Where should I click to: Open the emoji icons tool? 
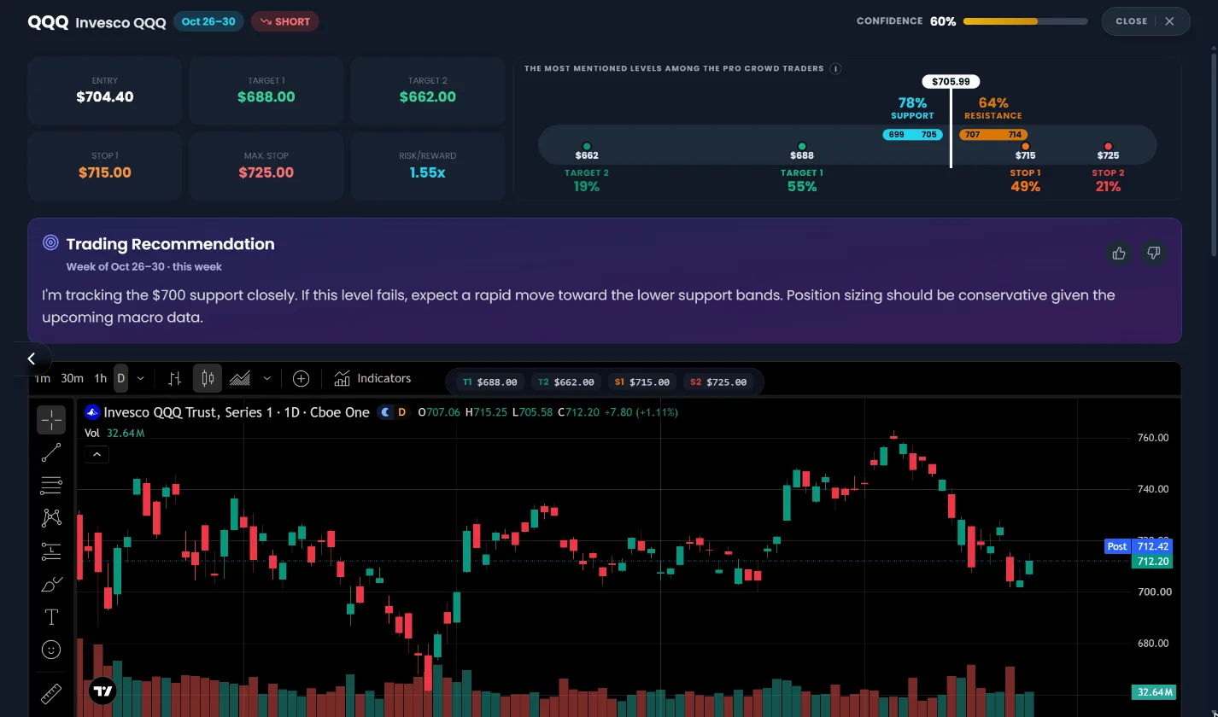51,650
